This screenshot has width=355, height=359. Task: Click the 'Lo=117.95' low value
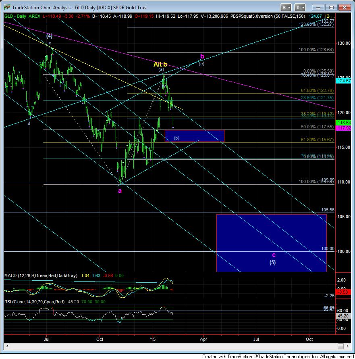pos(188,16)
